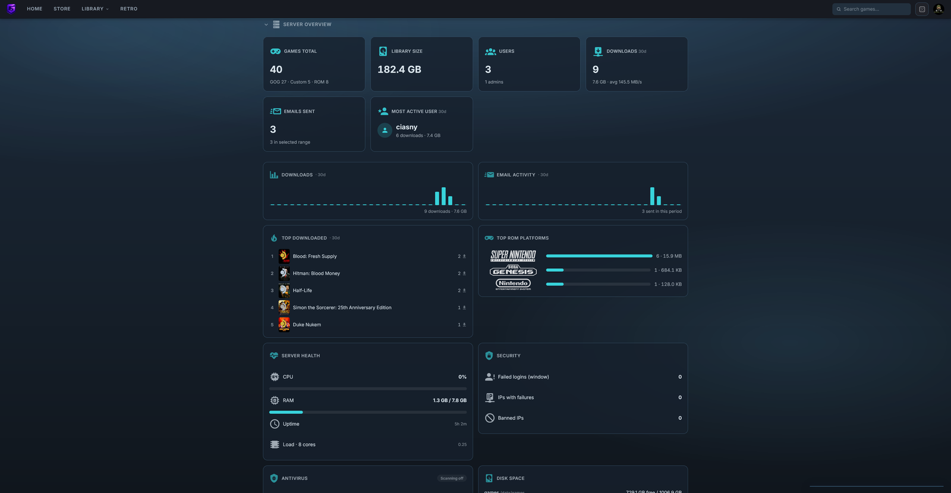The width and height of the screenshot is (951, 493).
Task: Click the Uptime clock icon
Action: tap(275, 424)
